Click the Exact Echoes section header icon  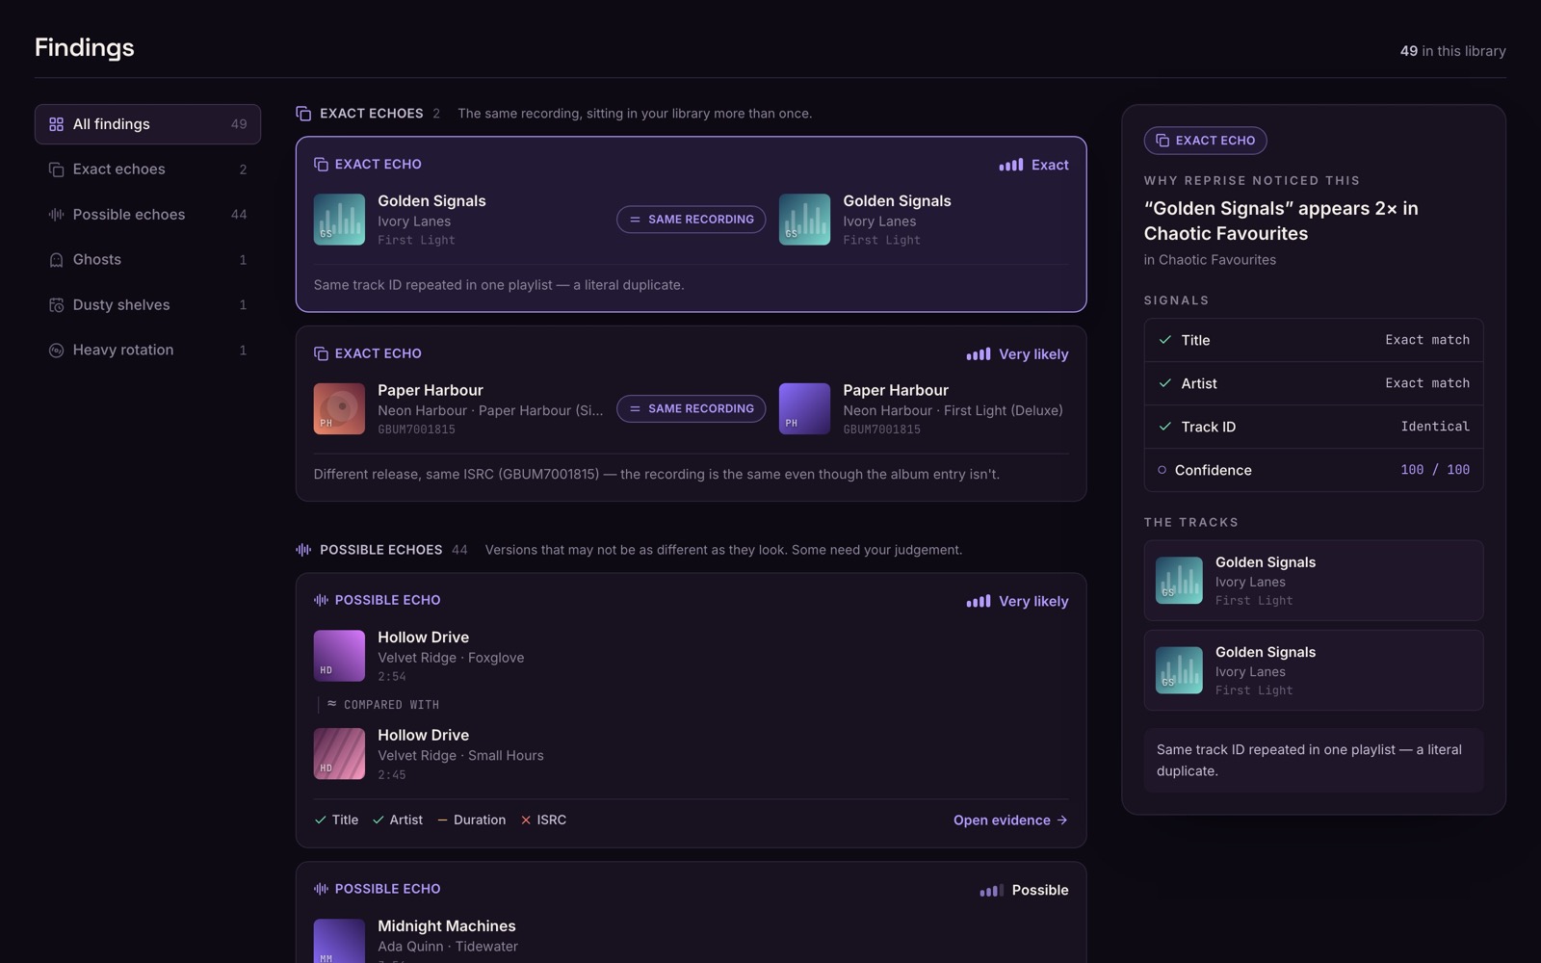click(303, 114)
